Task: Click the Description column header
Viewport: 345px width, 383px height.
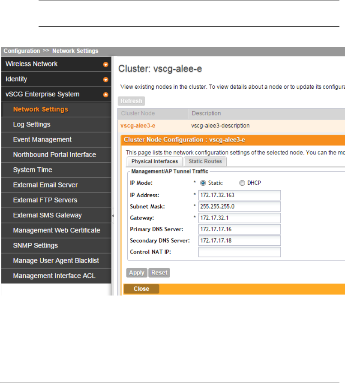Action: point(206,113)
